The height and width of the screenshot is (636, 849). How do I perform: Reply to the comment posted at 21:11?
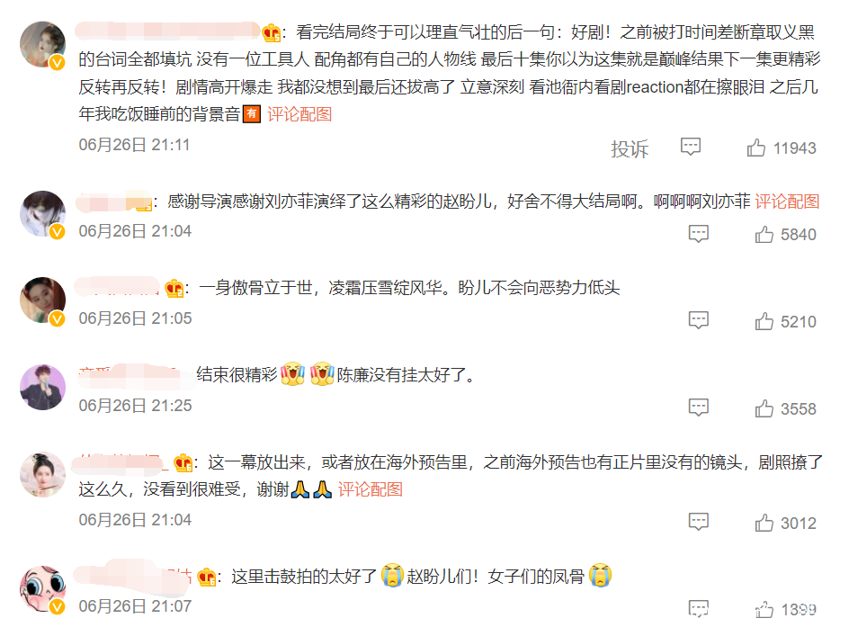[691, 147]
